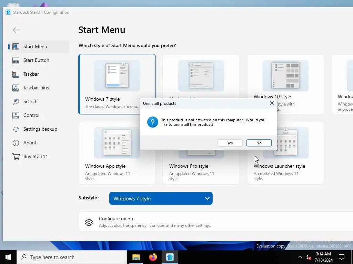Open Settings backup section label
The image size is (353, 264).
click(40, 129)
